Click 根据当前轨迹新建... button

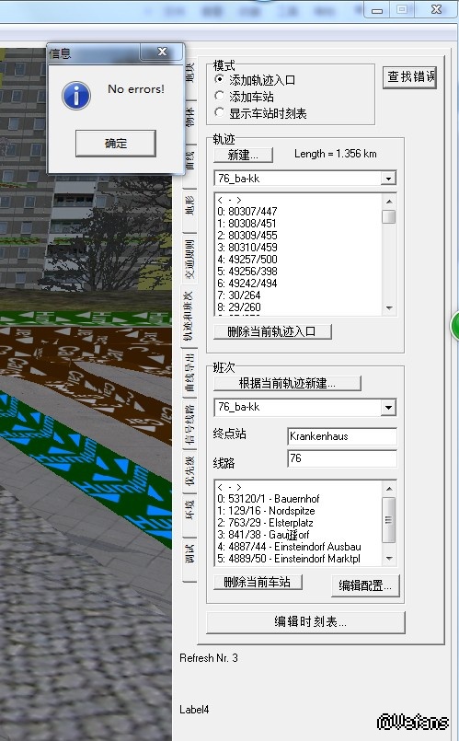coord(287,383)
